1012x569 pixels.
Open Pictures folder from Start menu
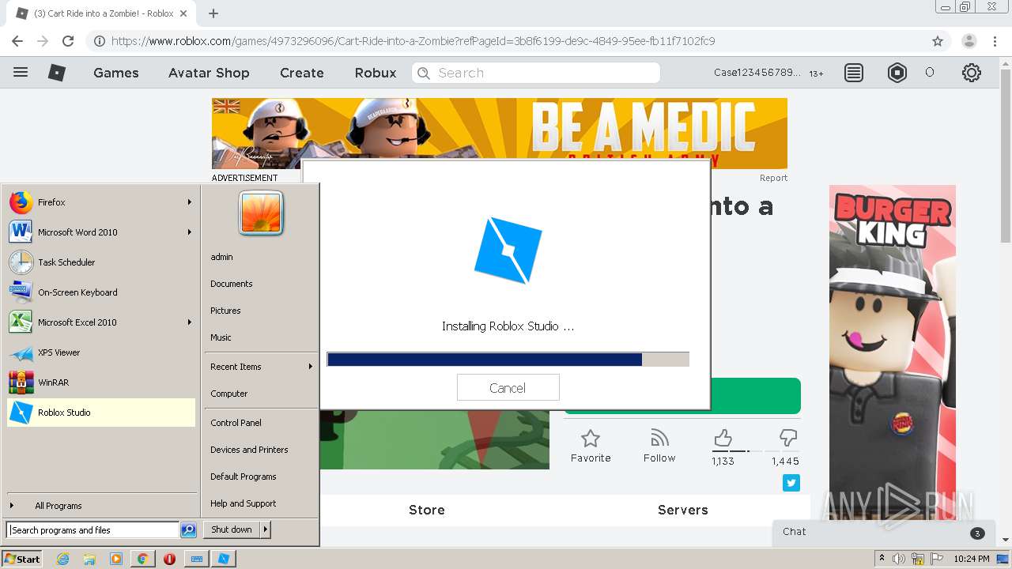[x=225, y=311]
